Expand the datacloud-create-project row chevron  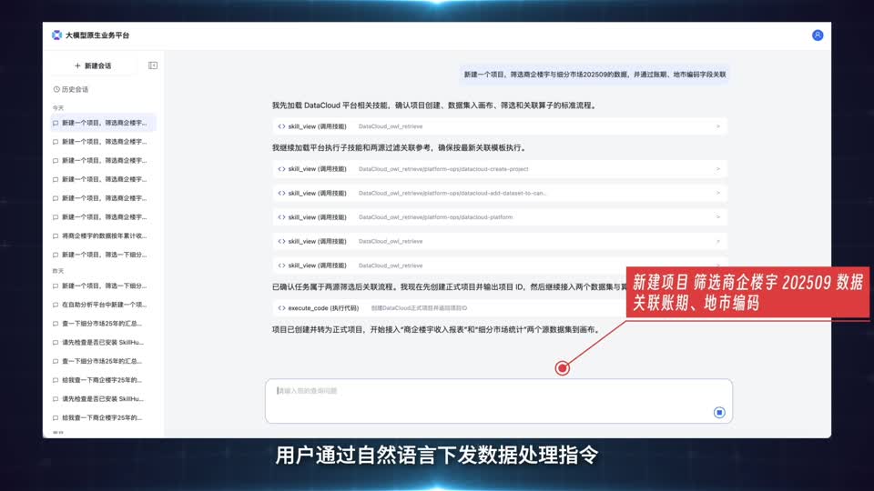coord(718,169)
